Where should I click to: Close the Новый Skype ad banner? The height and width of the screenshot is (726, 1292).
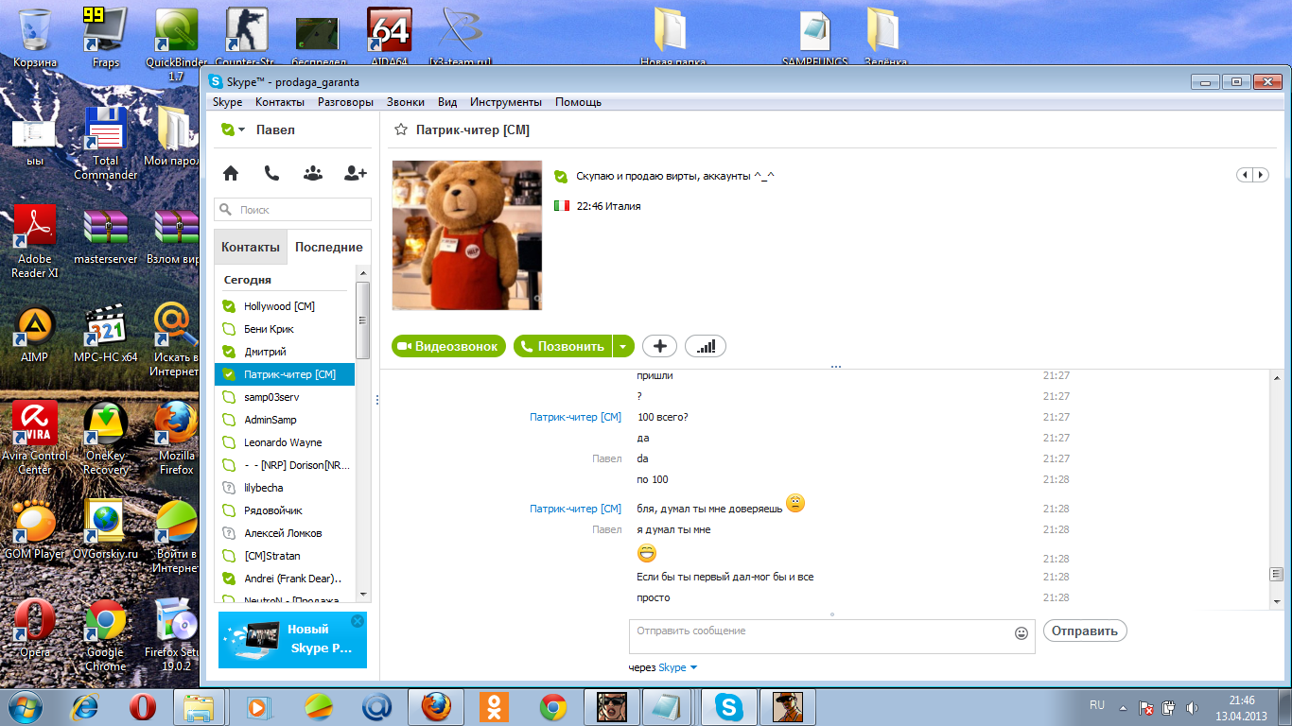click(357, 621)
